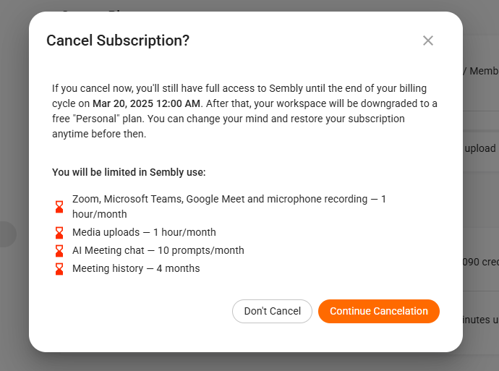Click the billing cycle explanation paragraph

click(x=244, y=111)
